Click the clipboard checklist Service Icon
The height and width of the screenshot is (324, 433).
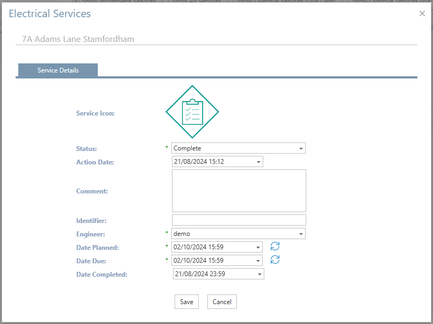pyautogui.click(x=192, y=113)
